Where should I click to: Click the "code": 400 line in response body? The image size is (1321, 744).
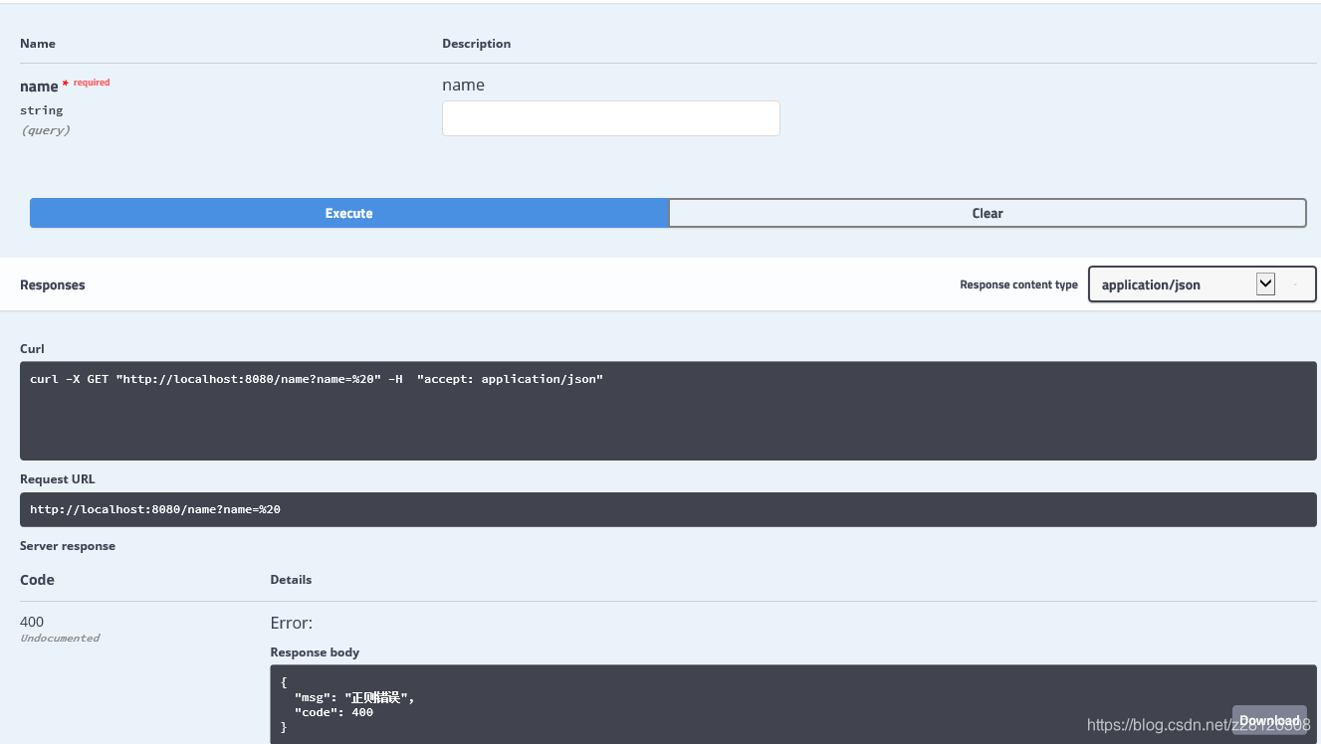(x=333, y=712)
